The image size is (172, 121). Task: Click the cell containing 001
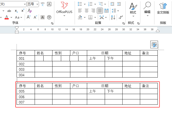pyautogui.click(x=26, y=58)
